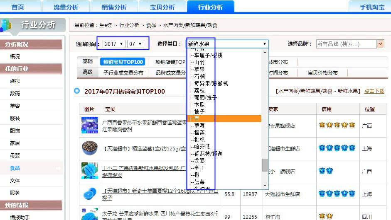The image size is (391, 220).
Task: Click the dropdown list scroll down arrow
Action: tap(265, 186)
